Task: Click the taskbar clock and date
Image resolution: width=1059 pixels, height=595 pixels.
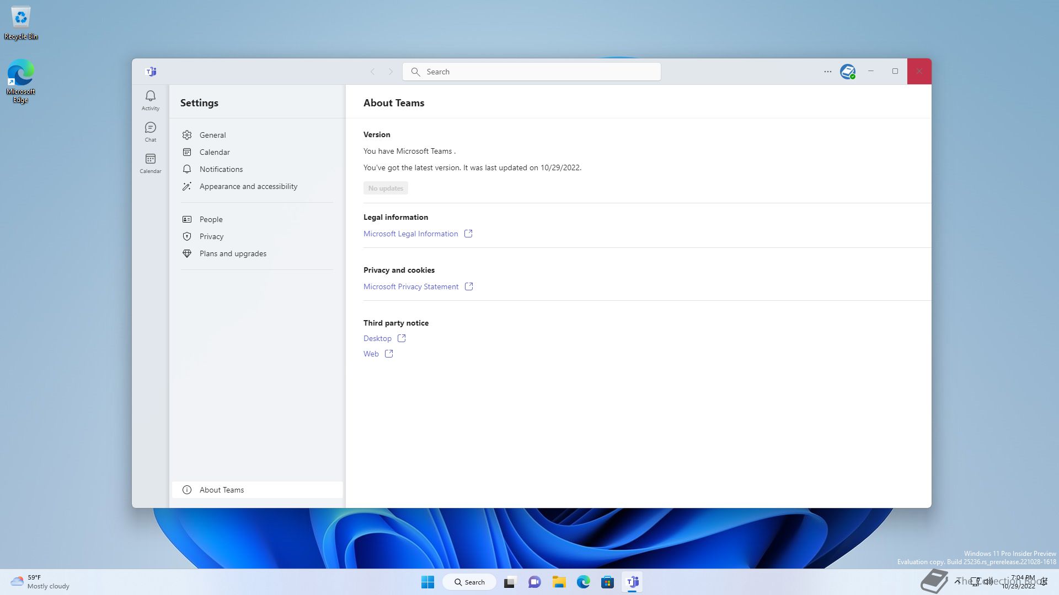Action: coord(1019,582)
